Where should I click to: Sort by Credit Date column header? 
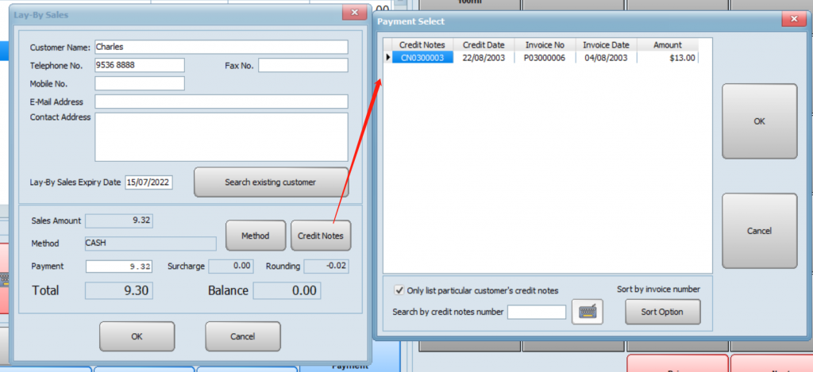click(484, 45)
